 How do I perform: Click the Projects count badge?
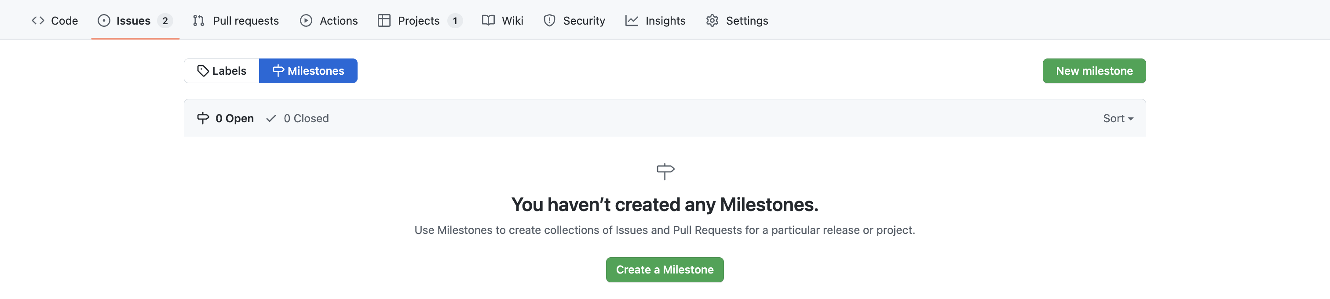[455, 21]
